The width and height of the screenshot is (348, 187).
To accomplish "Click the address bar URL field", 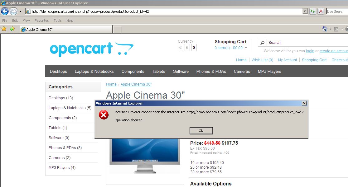I will pyautogui.click(x=164, y=11).
